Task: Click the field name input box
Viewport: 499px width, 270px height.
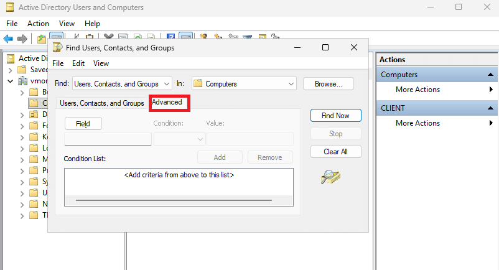Action: [x=108, y=139]
